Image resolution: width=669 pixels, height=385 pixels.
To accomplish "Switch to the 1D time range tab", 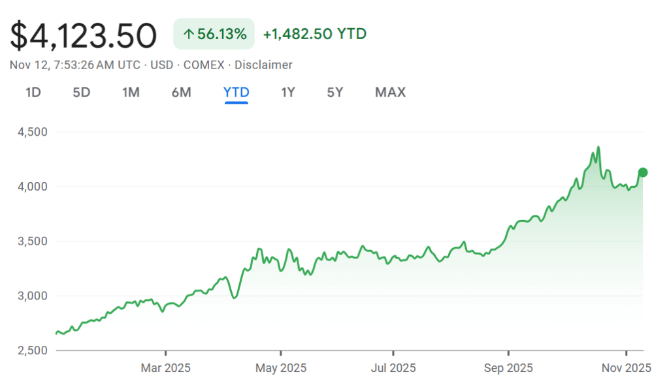I will point(33,93).
